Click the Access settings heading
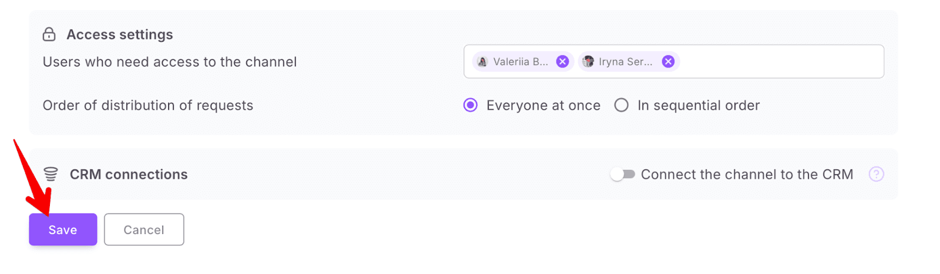 coord(120,35)
